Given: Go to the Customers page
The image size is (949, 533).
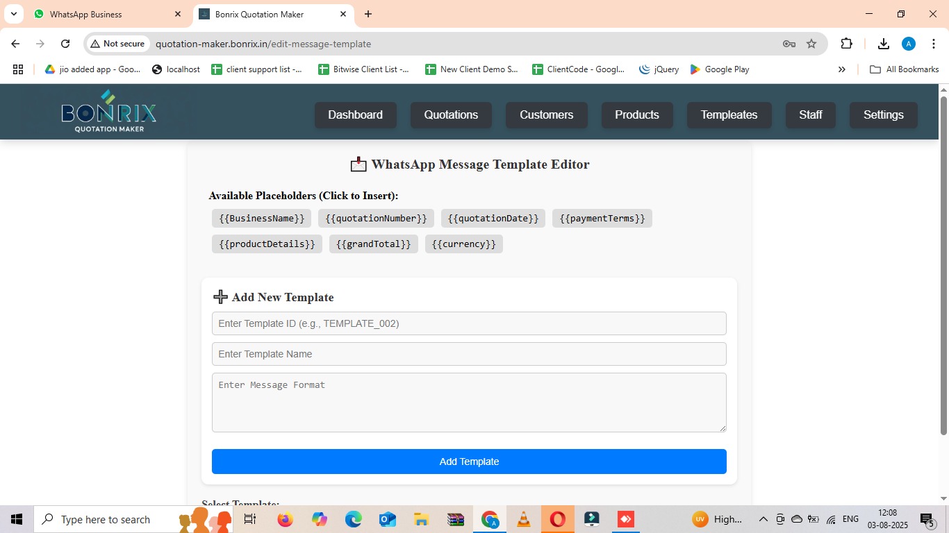Looking at the screenshot, I should (x=546, y=115).
